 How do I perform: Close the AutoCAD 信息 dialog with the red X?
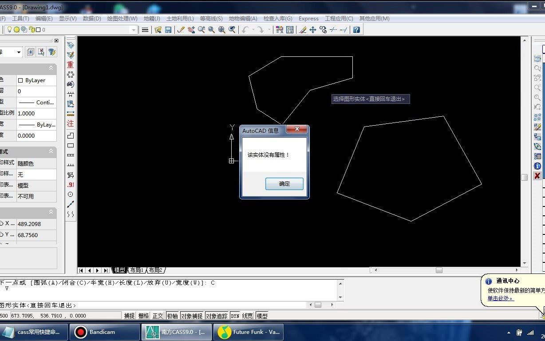297,129
